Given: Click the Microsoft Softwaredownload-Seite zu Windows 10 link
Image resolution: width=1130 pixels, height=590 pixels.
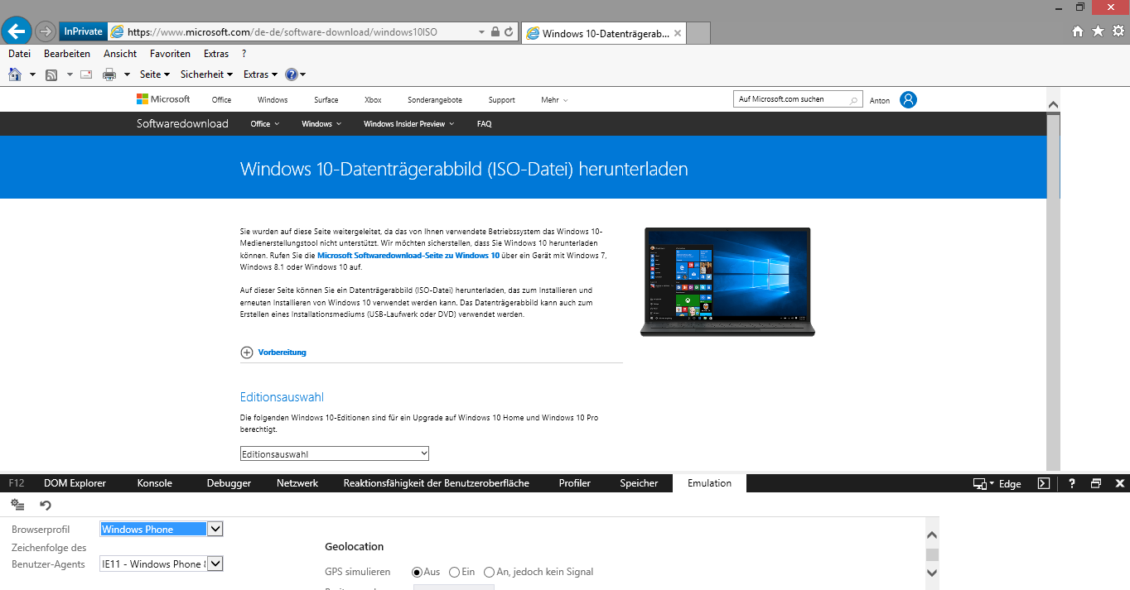Looking at the screenshot, I should pos(408,256).
